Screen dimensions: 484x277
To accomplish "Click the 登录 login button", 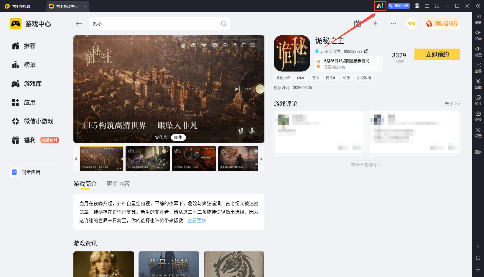I will coord(412,24).
